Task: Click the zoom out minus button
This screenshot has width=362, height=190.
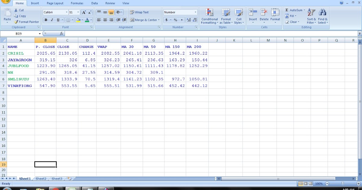Action: click(x=327, y=183)
